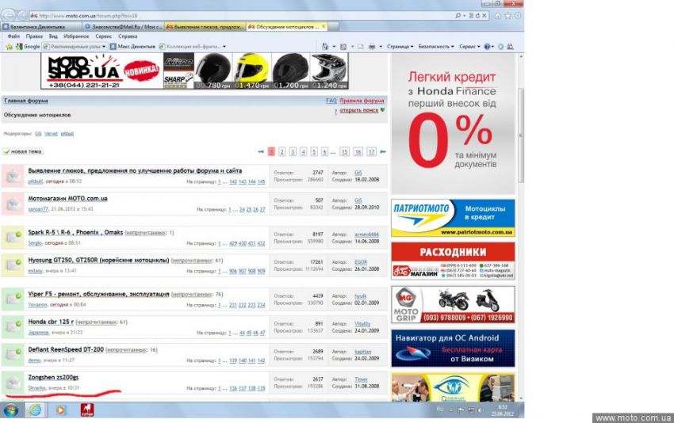Click envelope icon beside Viper F5 topic
Viewport: 674px width, 423px height.
(x=12, y=299)
